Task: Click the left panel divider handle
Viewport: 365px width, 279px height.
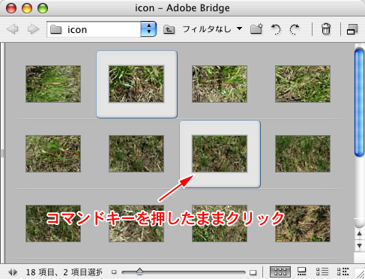Action: (2, 153)
